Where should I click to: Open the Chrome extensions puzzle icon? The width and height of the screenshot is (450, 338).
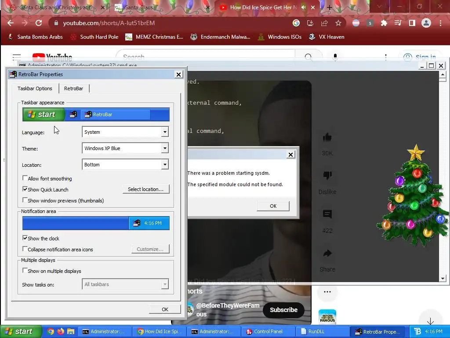384,23
